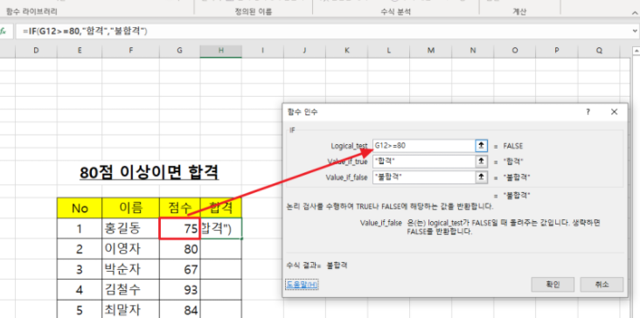Select the title cell 80점 이상이면 합격
640x318 pixels.
click(x=150, y=173)
